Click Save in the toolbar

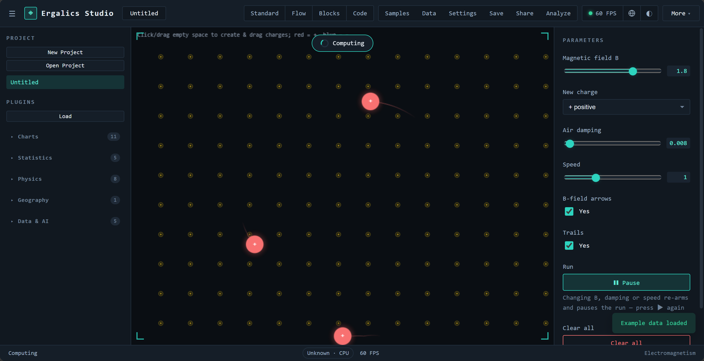[496, 13]
